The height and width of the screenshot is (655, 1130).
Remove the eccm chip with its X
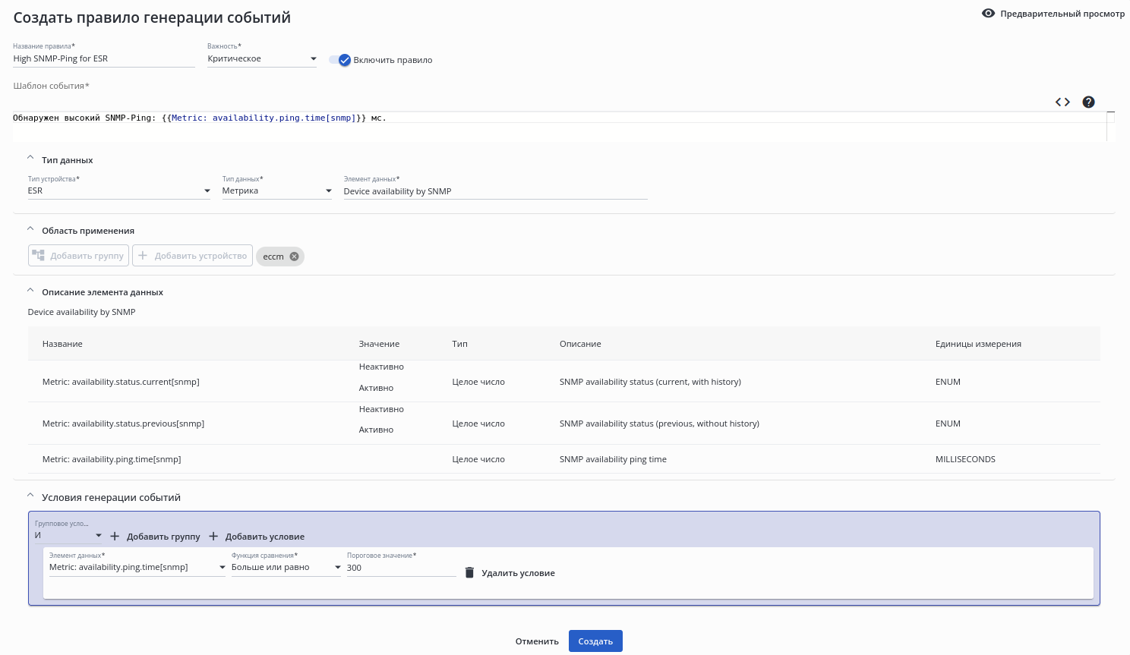point(295,257)
